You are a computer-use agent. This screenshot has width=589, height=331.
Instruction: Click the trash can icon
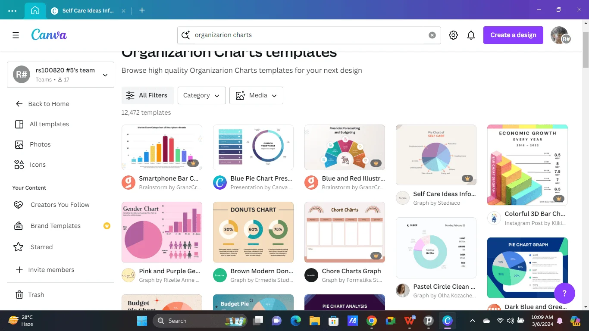point(19,295)
